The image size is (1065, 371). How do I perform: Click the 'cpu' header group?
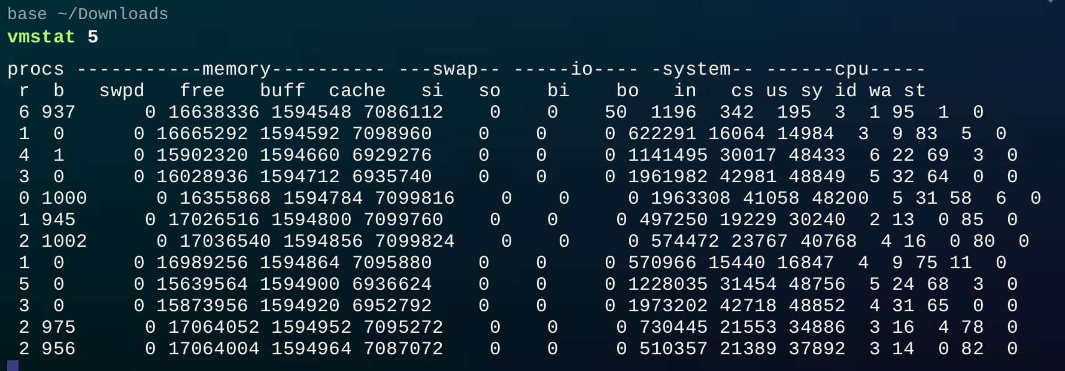pyautogui.click(x=851, y=69)
